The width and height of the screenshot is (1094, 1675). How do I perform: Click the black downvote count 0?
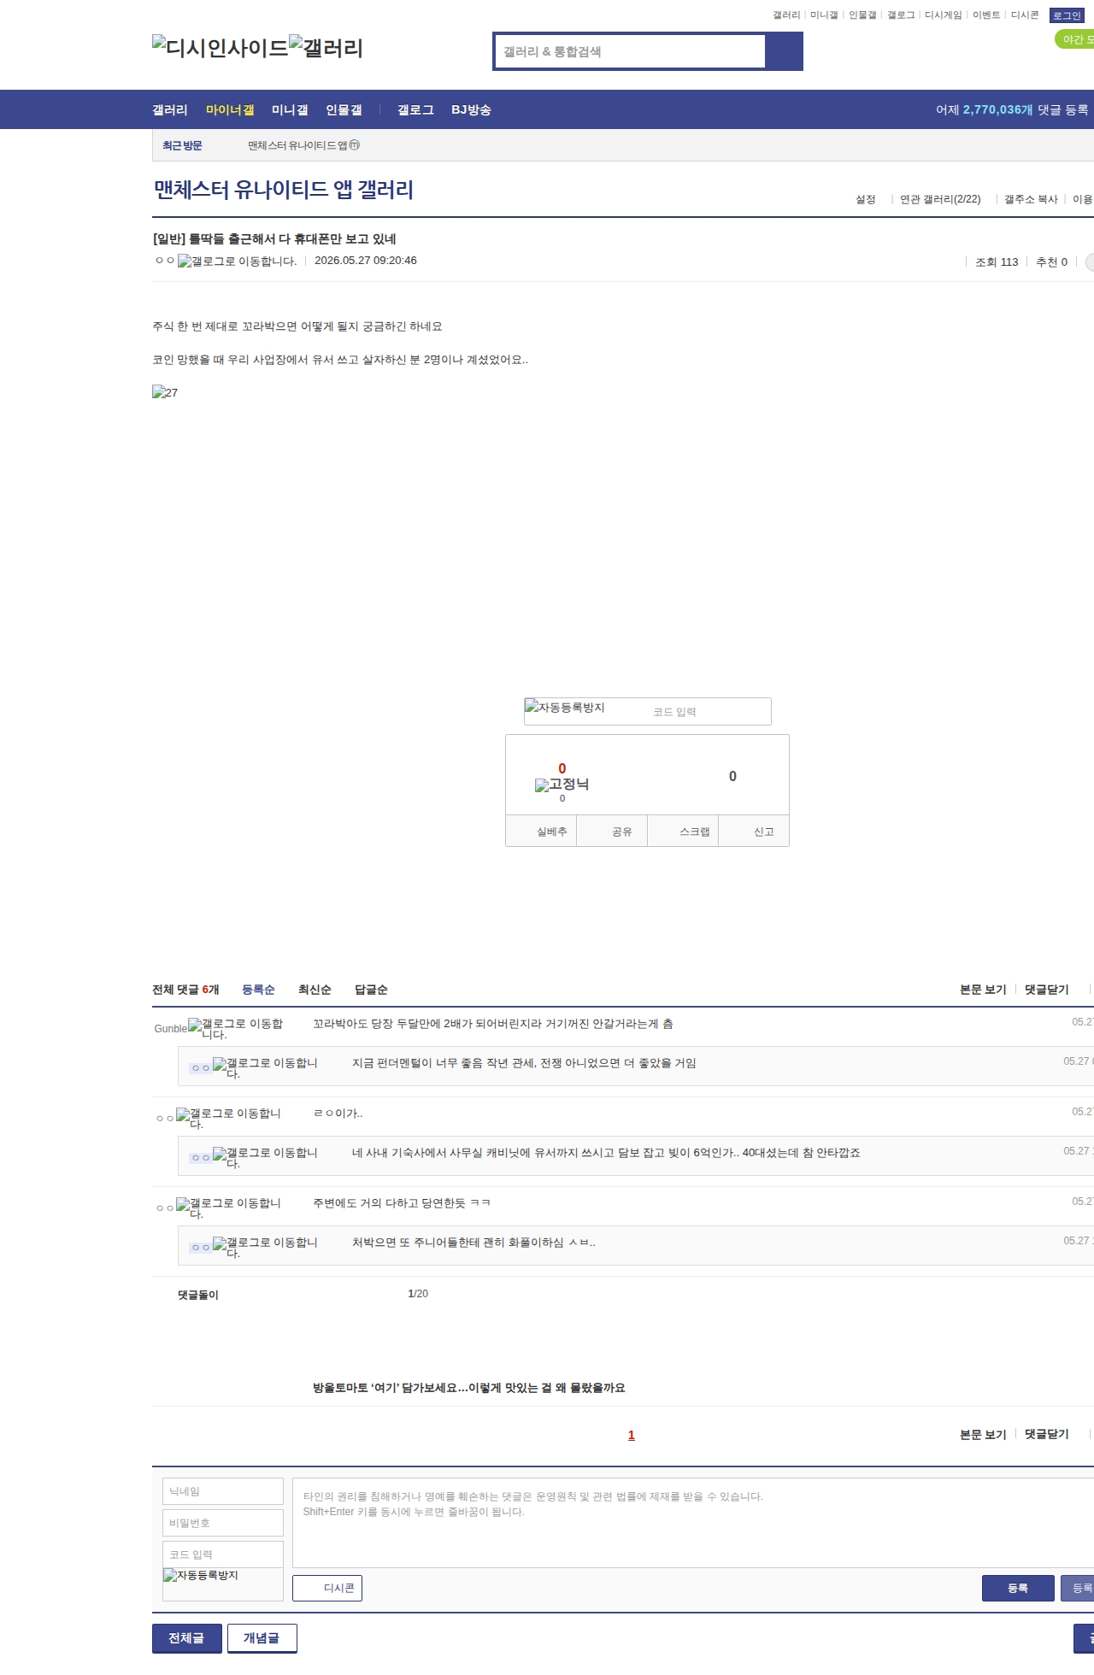coord(732,776)
